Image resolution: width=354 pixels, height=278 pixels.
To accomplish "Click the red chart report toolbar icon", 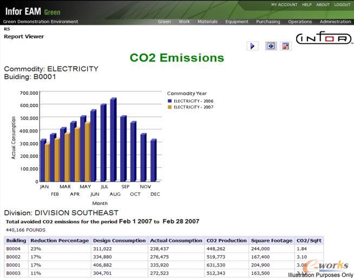I will tap(286, 46).
